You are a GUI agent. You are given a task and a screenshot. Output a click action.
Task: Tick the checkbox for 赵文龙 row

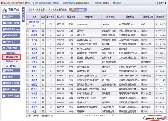(x=28, y=62)
